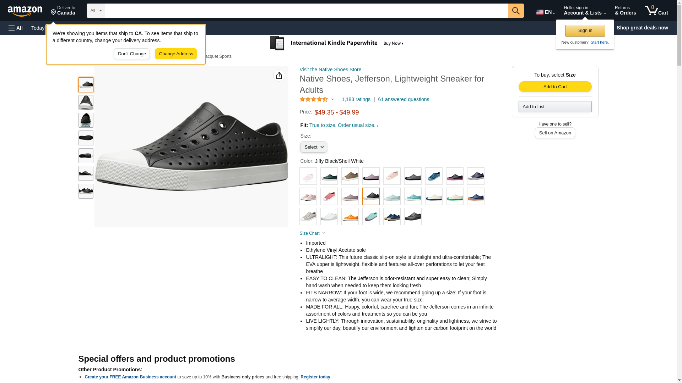682x383 pixels.
Task: Click the star rating icons
Action: pos(314,100)
